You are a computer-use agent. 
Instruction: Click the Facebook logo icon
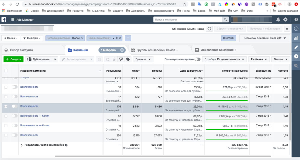pos(4,20)
